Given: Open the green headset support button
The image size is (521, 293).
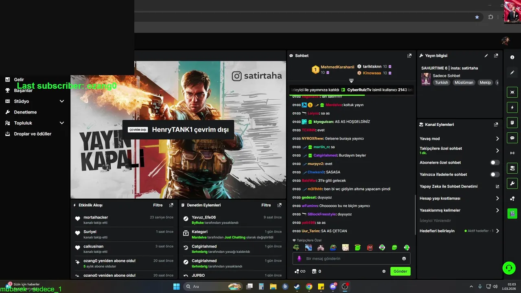Looking at the screenshot, I should (509, 268).
